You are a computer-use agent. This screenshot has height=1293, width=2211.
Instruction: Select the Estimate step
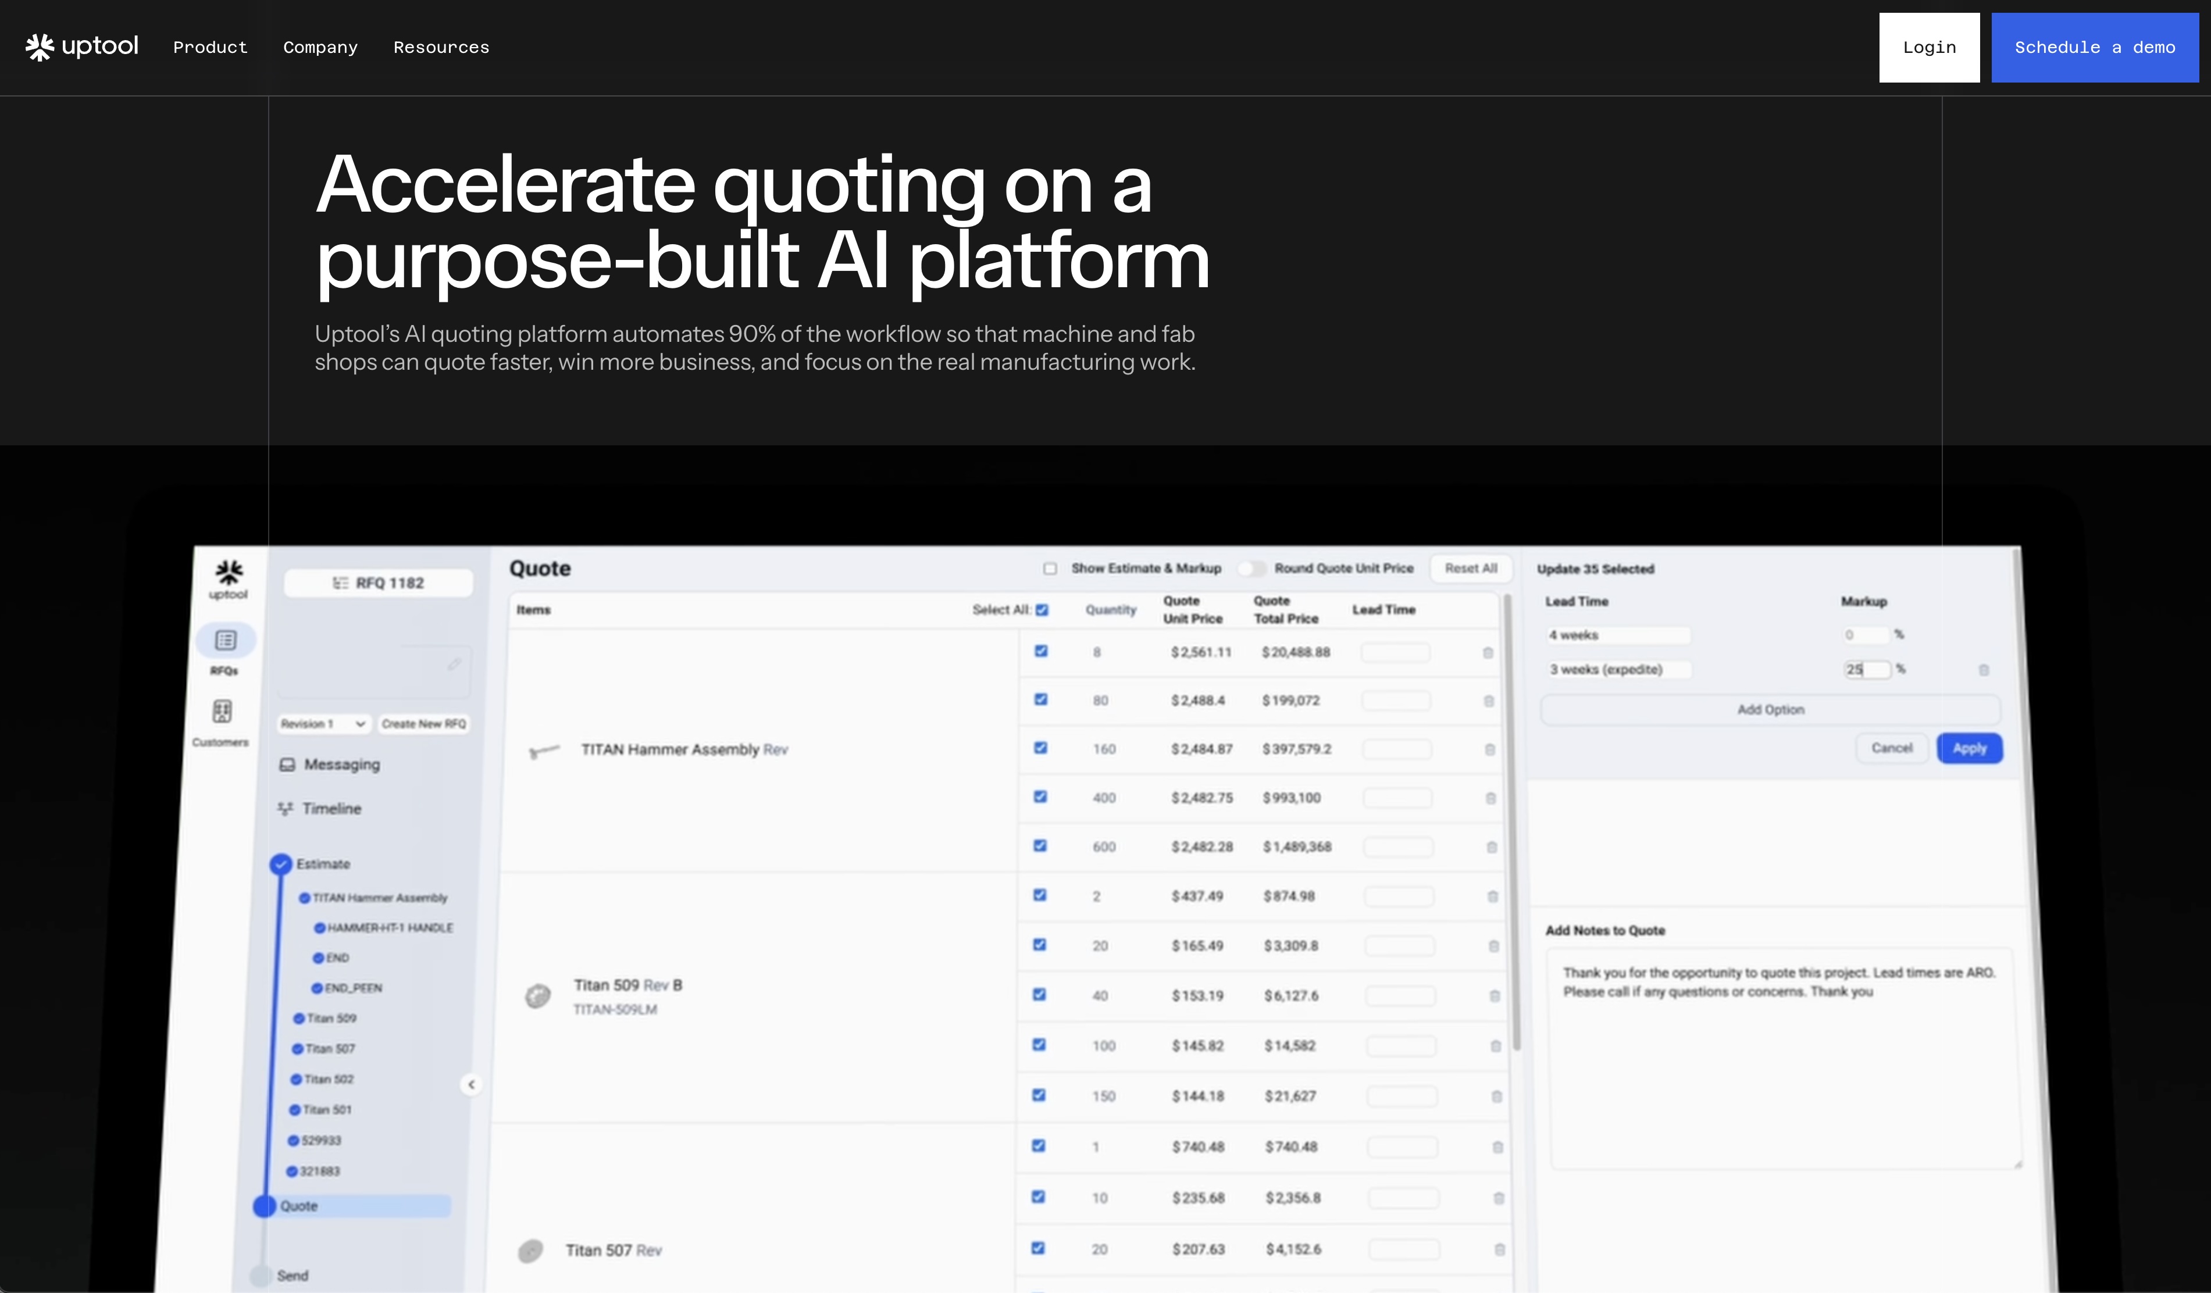[310, 864]
